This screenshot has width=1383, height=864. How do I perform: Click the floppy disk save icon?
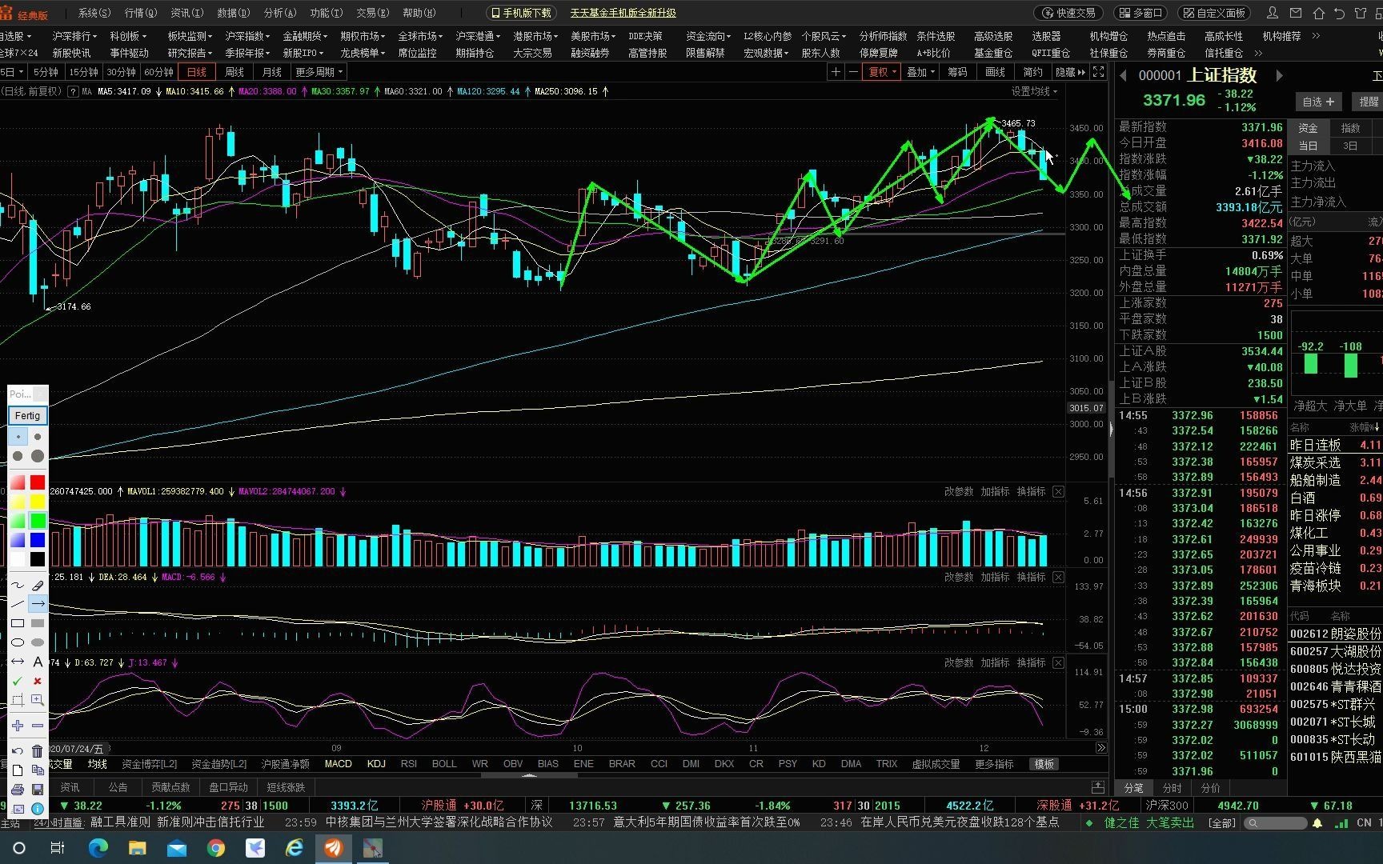38,790
